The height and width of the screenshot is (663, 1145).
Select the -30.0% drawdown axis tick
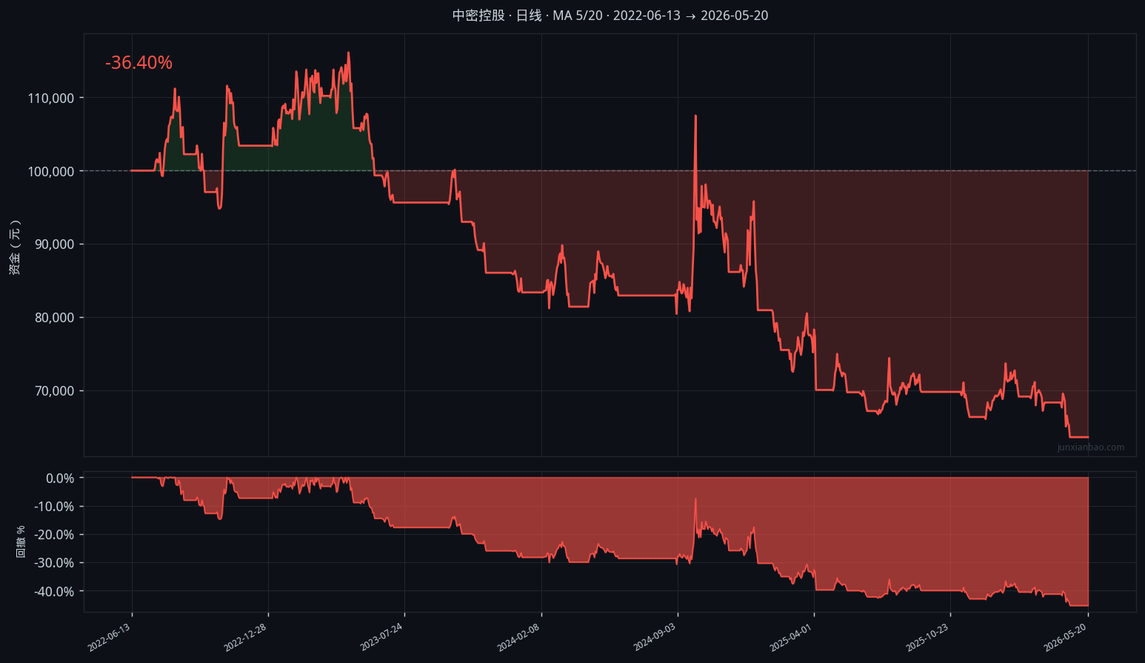tap(54, 563)
